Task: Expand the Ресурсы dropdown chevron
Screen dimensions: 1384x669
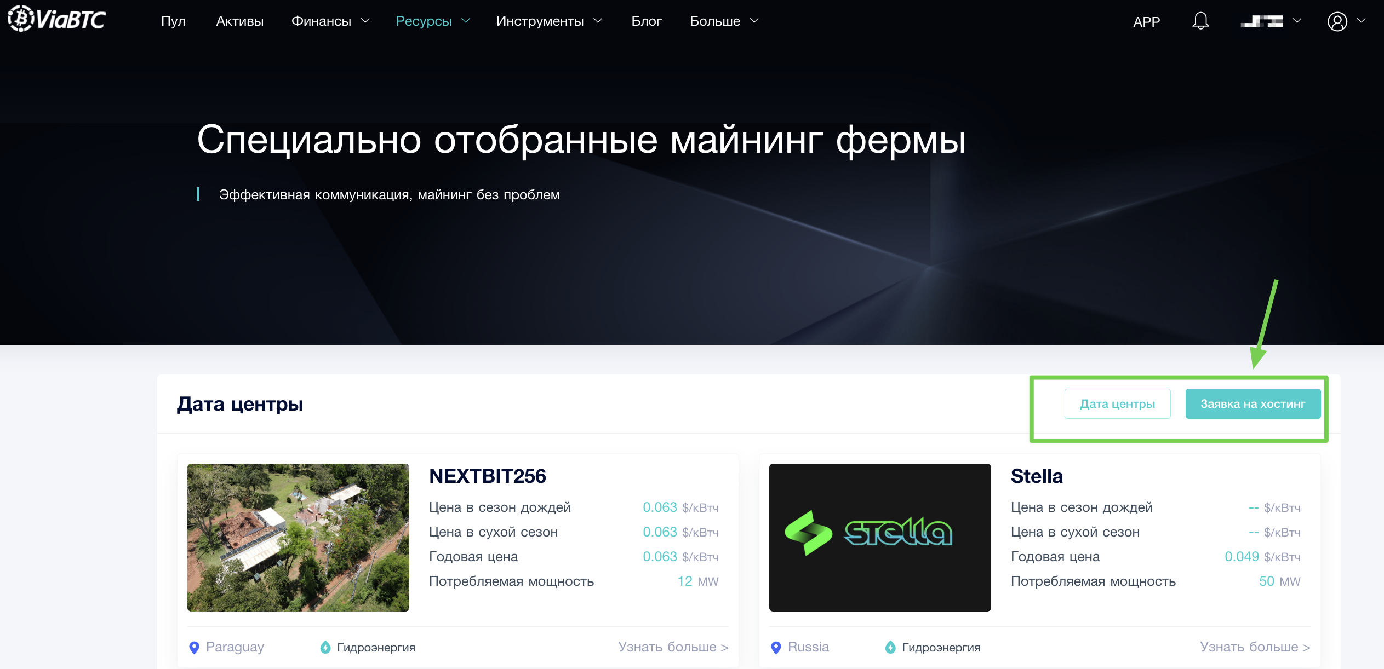Action: [466, 21]
